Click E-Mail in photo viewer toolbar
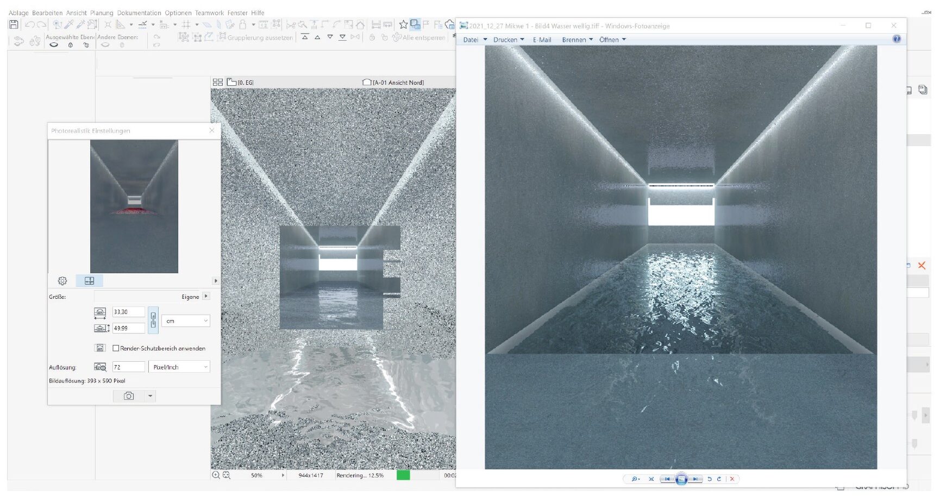This screenshot has height=496, width=940. coord(542,40)
